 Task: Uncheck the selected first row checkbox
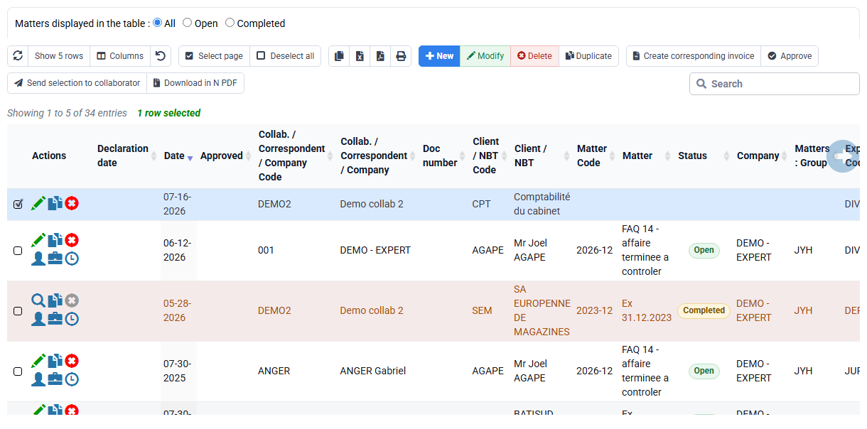click(18, 204)
